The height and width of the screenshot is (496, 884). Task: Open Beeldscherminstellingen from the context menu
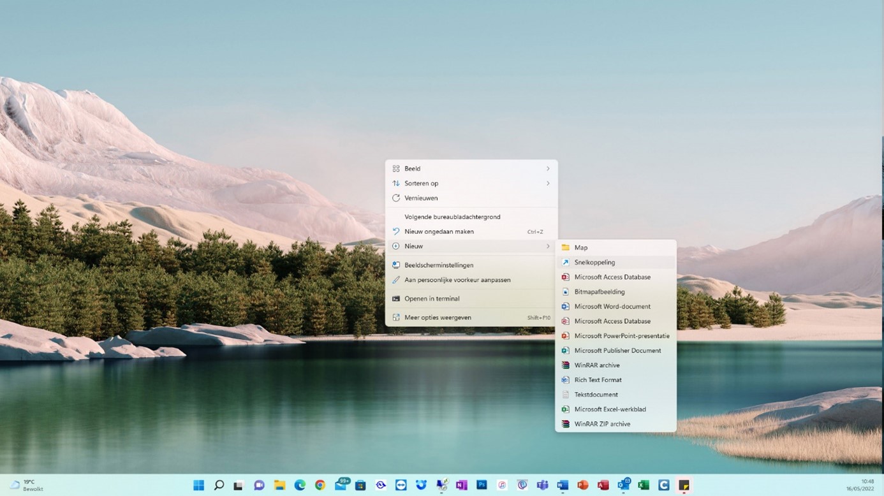pos(439,265)
